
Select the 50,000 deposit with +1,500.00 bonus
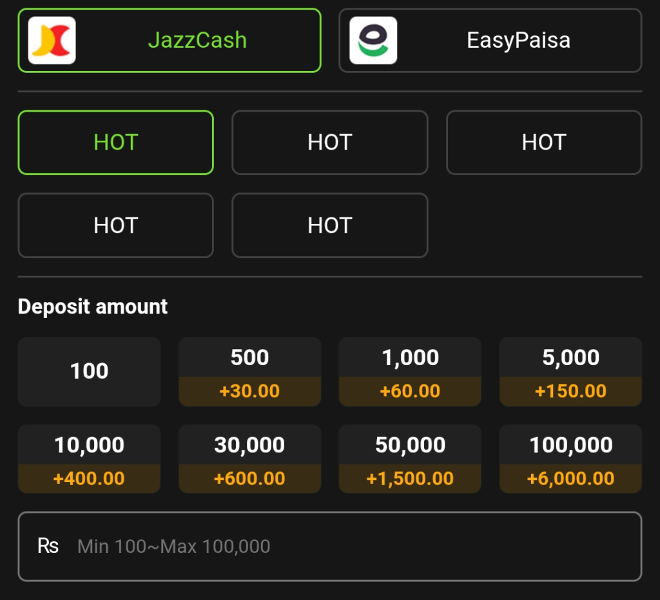[410, 459]
